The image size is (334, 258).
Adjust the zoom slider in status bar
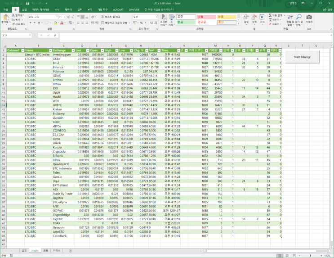(x=310, y=255)
